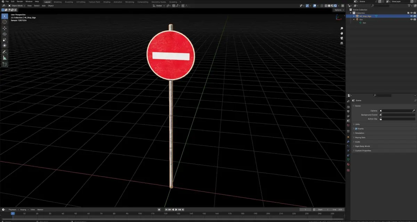Viewport: 417px width, 222px height.
Task: Select the Measure tool
Action: (5, 58)
